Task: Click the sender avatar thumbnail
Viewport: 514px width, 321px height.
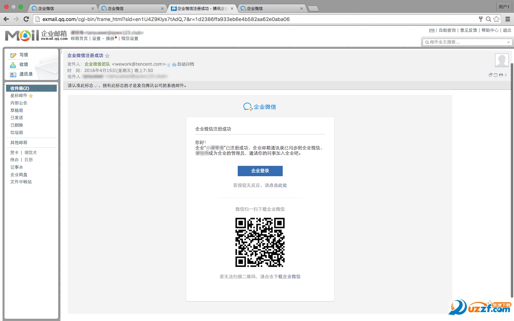Action: tap(502, 60)
